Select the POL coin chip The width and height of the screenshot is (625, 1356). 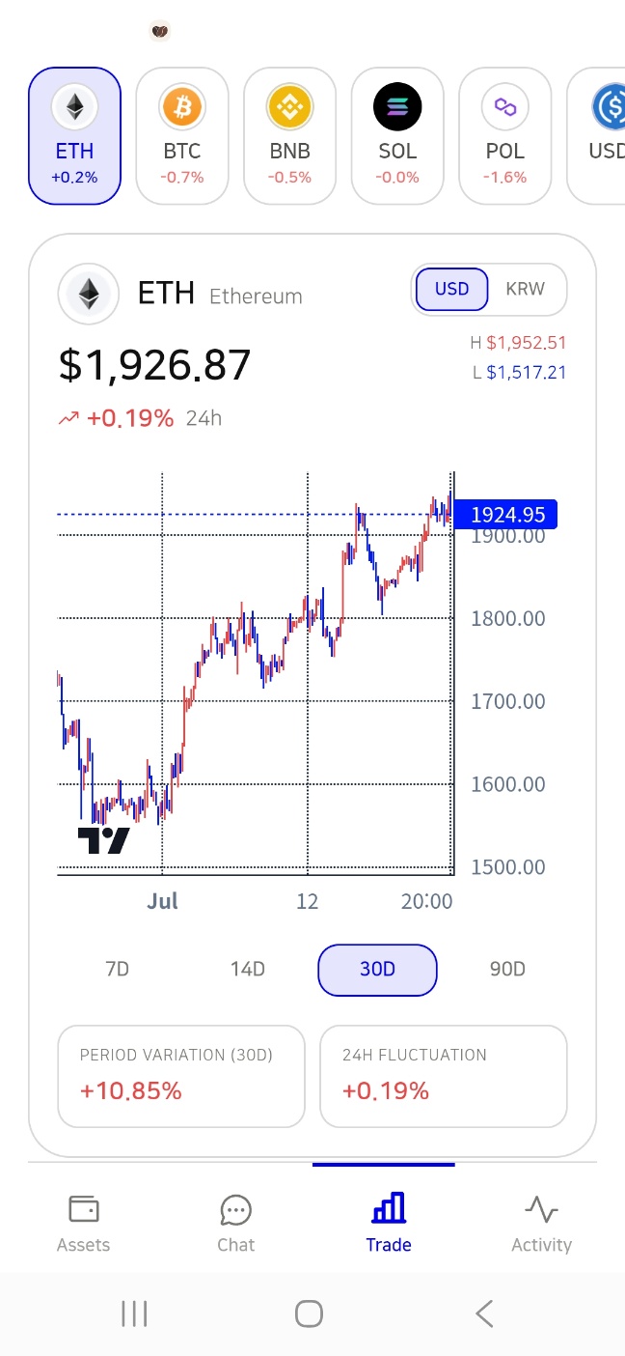(x=504, y=136)
